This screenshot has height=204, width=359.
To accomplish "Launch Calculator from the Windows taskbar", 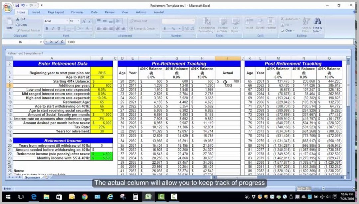I will 135,197.
